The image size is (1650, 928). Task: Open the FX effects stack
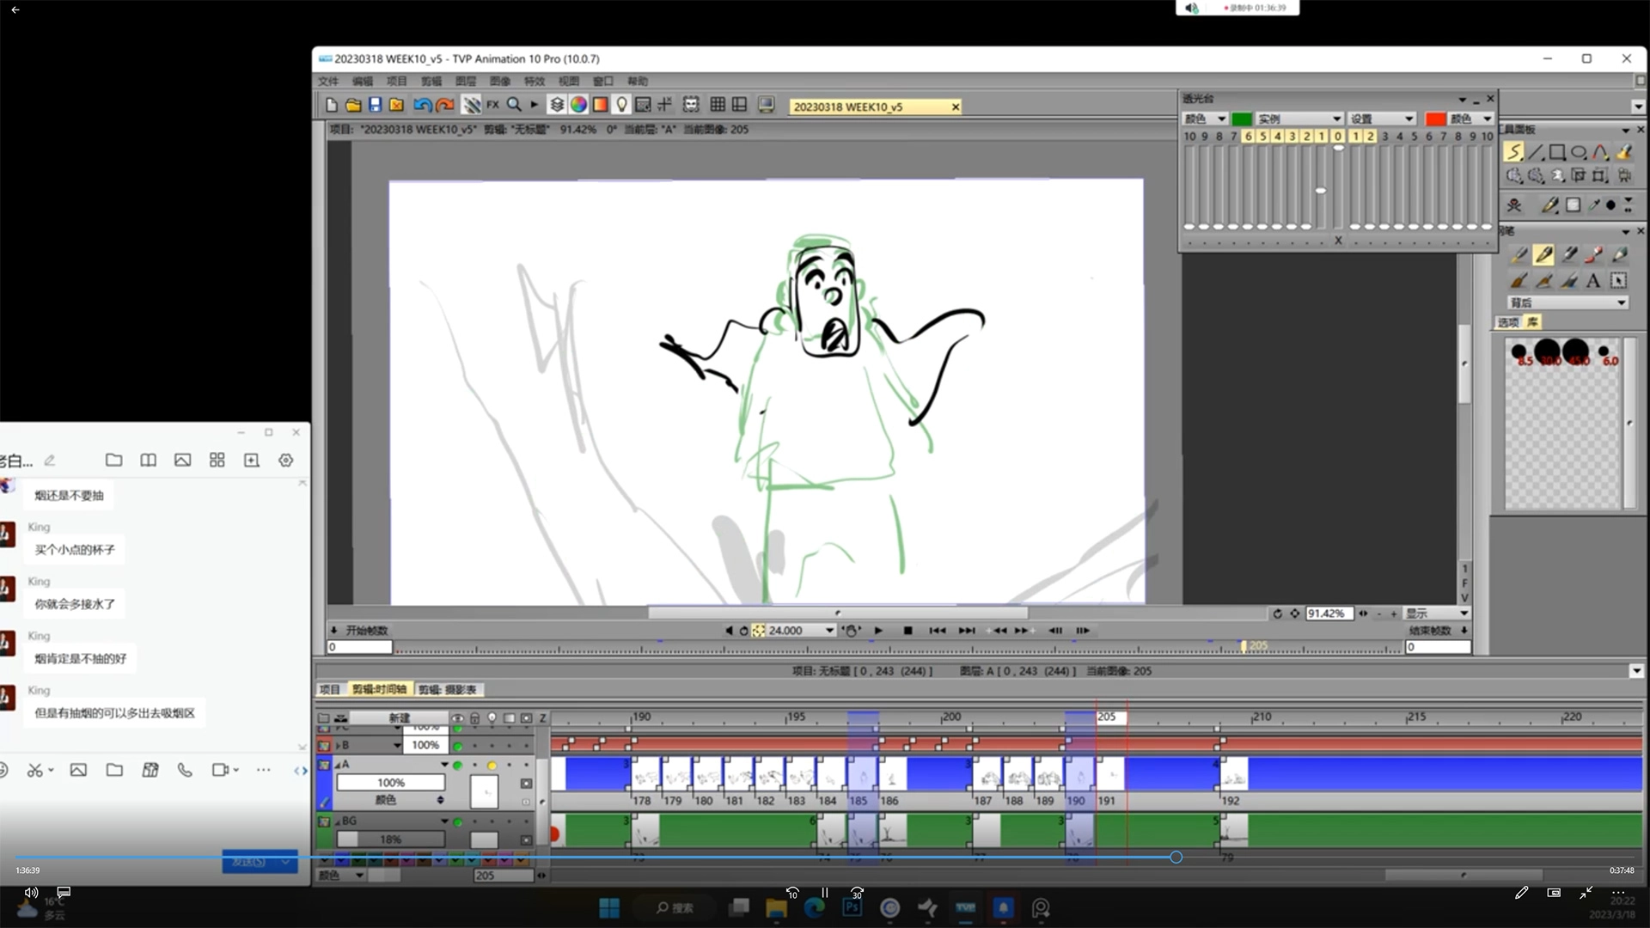coord(492,105)
